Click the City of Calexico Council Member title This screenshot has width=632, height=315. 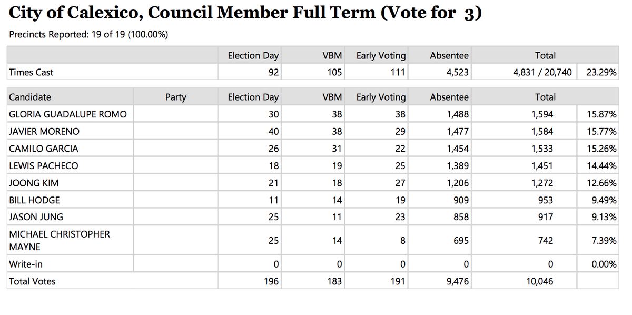245,13
